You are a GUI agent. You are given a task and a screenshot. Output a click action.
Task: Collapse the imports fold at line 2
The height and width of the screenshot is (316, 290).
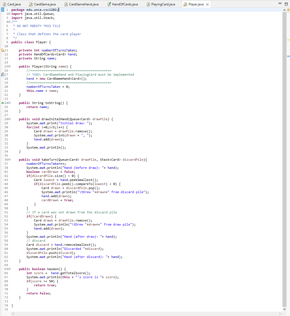click(9, 14)
